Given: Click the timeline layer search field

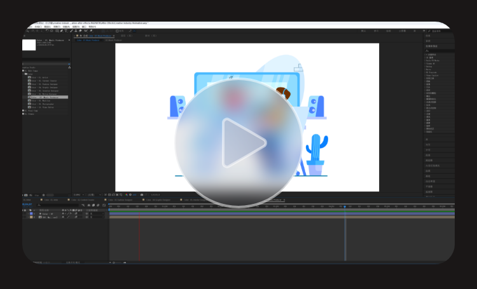Looking at the screenshot, I should pos(58,205).
